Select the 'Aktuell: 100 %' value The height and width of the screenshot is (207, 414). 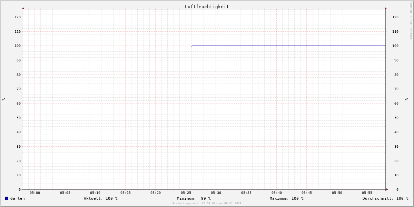[101, 198]
